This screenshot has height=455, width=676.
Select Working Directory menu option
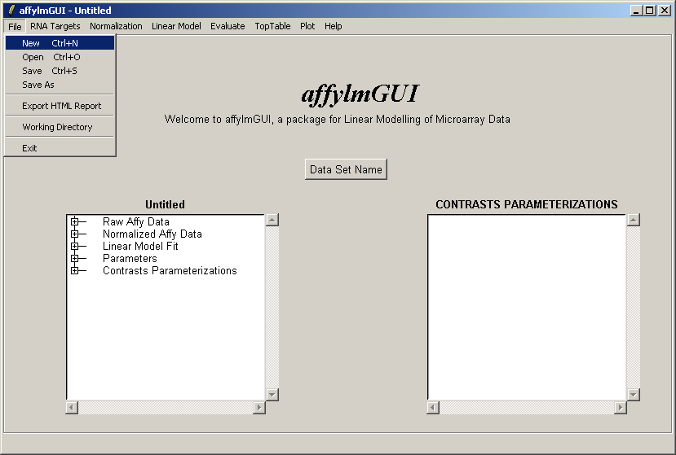pyautogui.click(x=57, y=127)
